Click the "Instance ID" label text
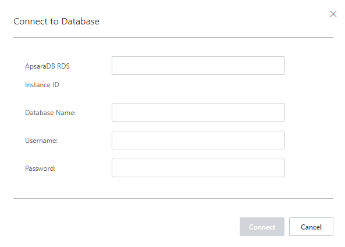The width and height of the screenshot is (345, 247). click(42, 85)
